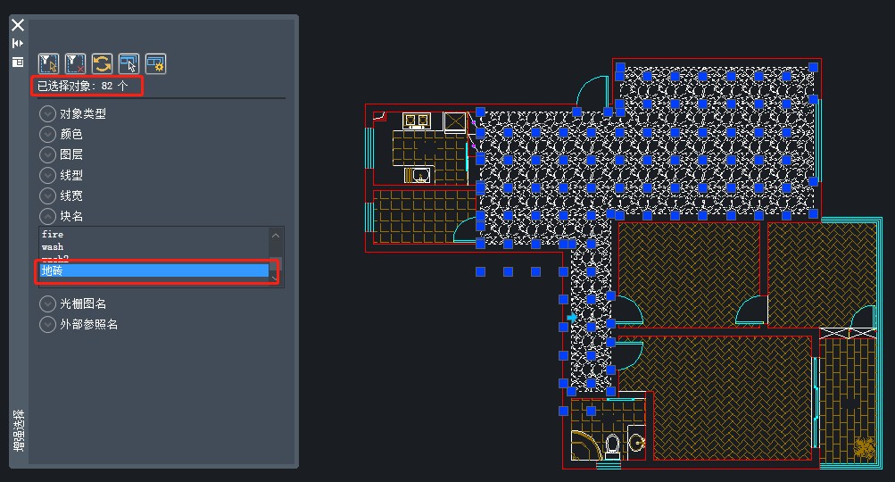Click the filter-select icon in panel toolbar

pos(48,62)
